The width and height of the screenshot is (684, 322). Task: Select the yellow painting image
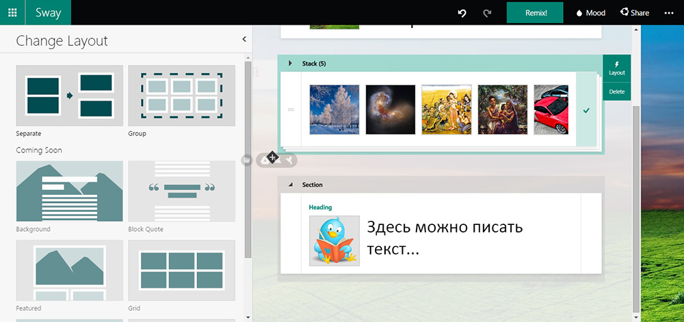[446, 109]
